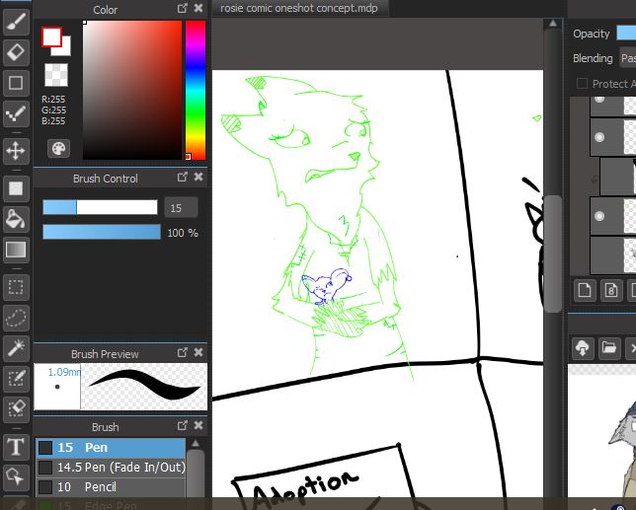The width and height of the screenshot is (636, 510).
Task: Choose the Move tool
Action: [16, 150]
